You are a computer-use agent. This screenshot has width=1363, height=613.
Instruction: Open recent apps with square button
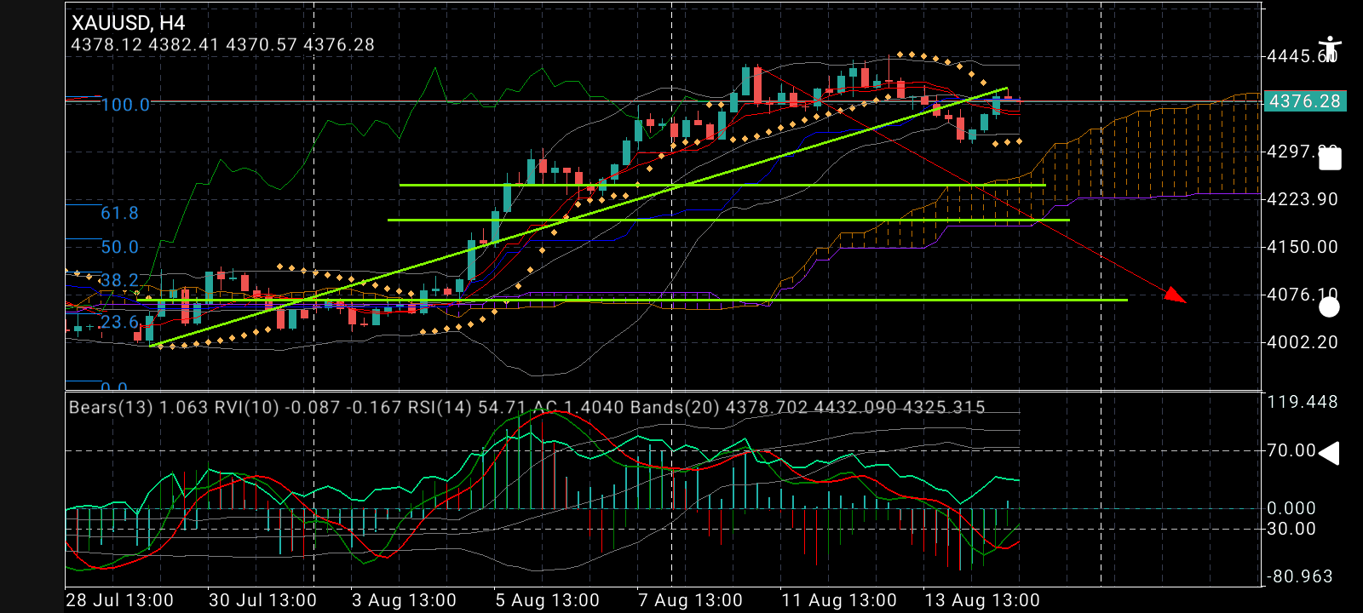[x=1330, y=158]
